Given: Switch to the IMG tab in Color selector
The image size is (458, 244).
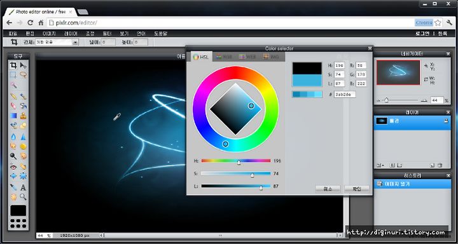Looking at the screenshot, I should pyautogui.click(x=271, y=57).
